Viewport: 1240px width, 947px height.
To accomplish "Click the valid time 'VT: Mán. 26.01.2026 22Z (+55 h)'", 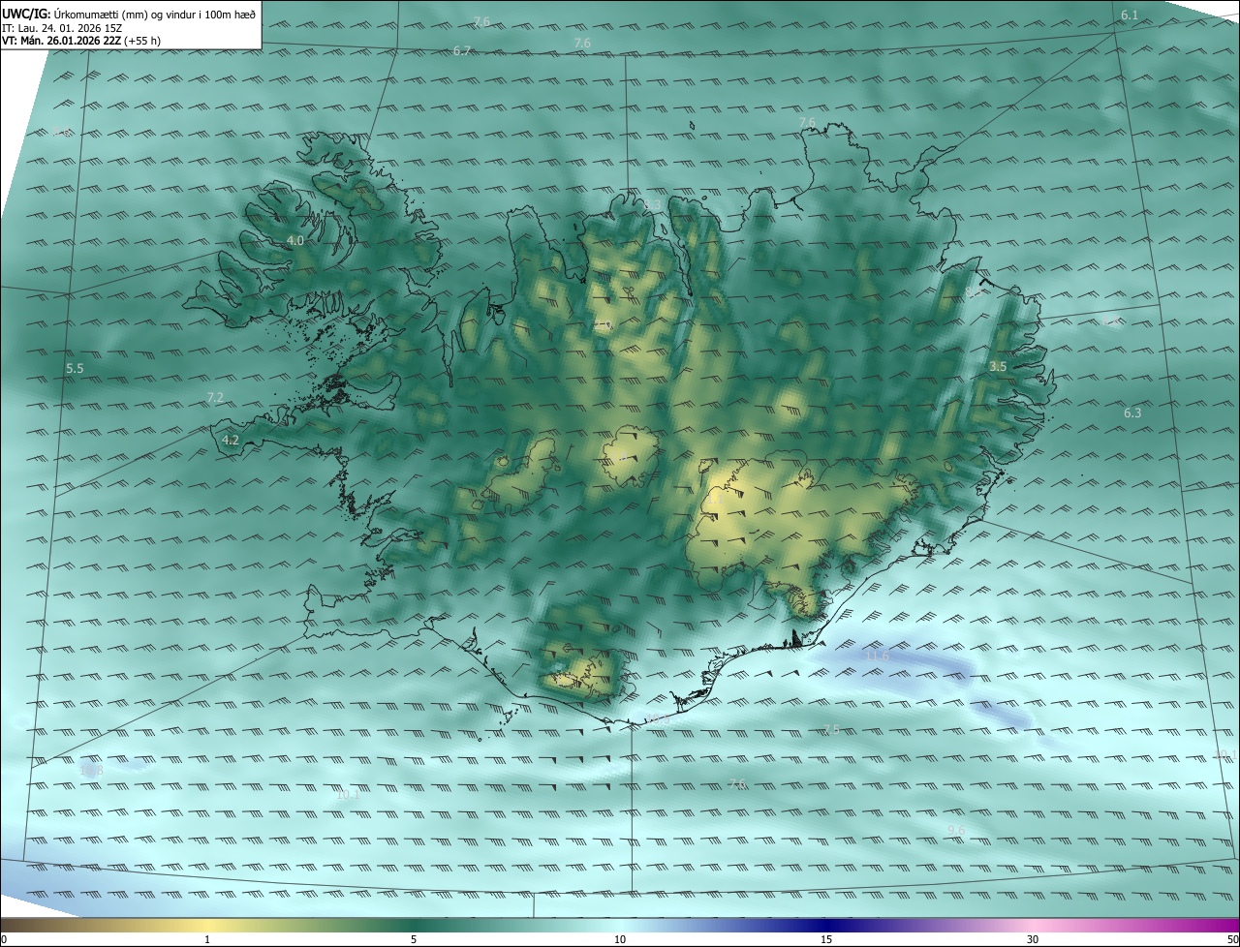I will pyautogui.click(x=81, y=41).
